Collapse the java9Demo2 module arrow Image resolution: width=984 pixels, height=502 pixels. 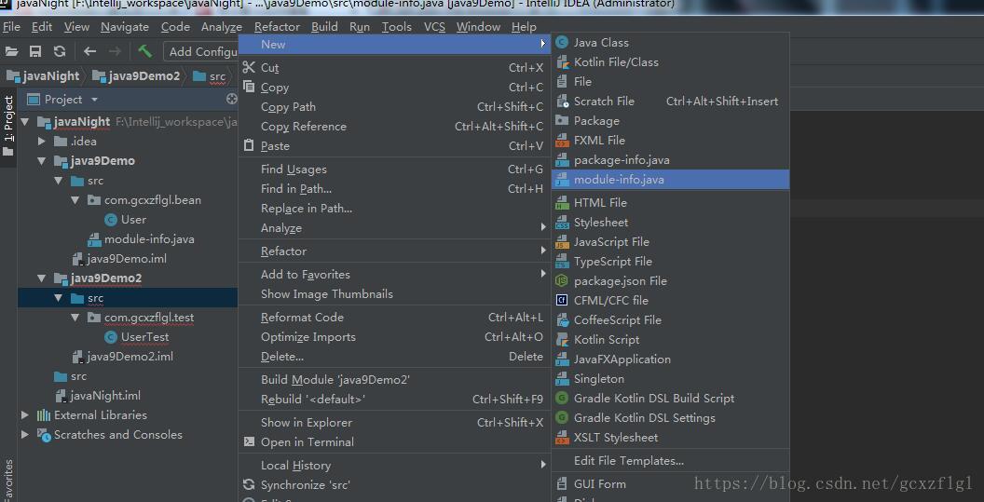[x=41, y=278]
